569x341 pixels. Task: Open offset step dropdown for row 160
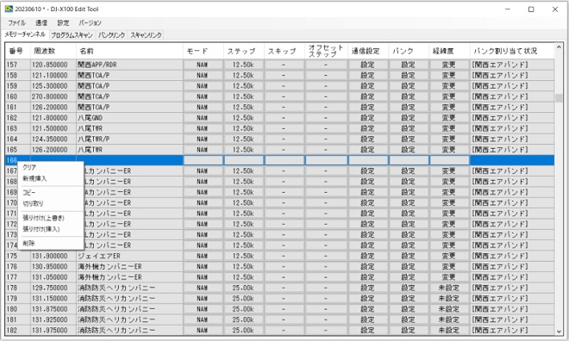coord(326,96)
